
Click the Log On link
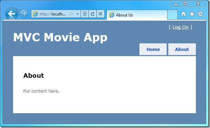180,27
